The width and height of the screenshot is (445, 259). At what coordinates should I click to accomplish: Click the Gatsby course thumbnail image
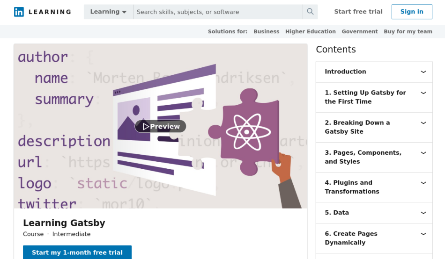point(160,126)
